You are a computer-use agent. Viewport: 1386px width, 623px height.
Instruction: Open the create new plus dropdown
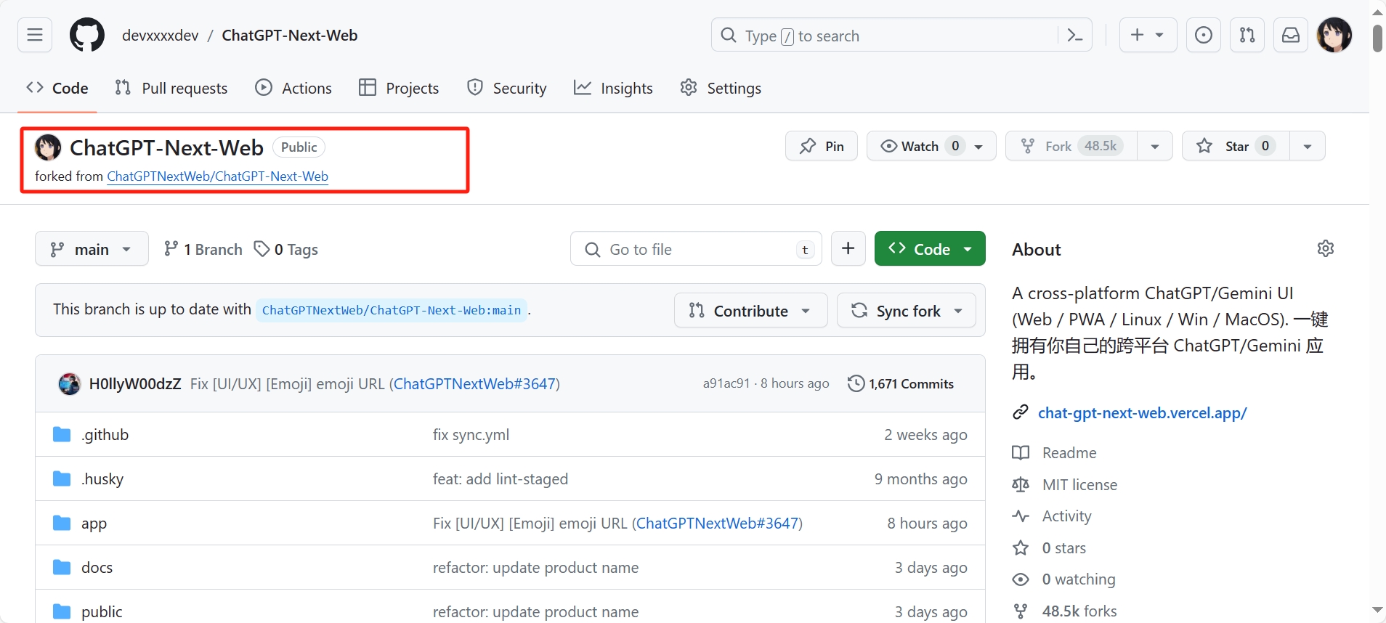coord(1148,35)
